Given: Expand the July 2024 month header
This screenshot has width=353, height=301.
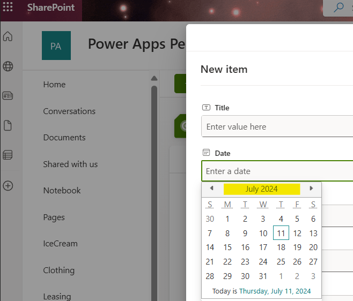Looking at the screenshot, I should 261,189.
